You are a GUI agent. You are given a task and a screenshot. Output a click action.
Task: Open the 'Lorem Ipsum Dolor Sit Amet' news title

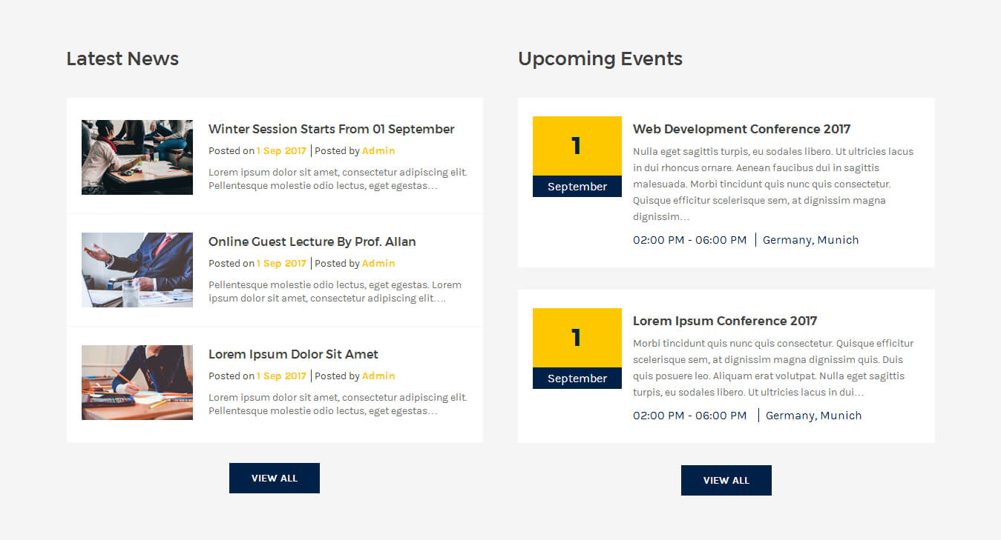(x=293, y=354)
